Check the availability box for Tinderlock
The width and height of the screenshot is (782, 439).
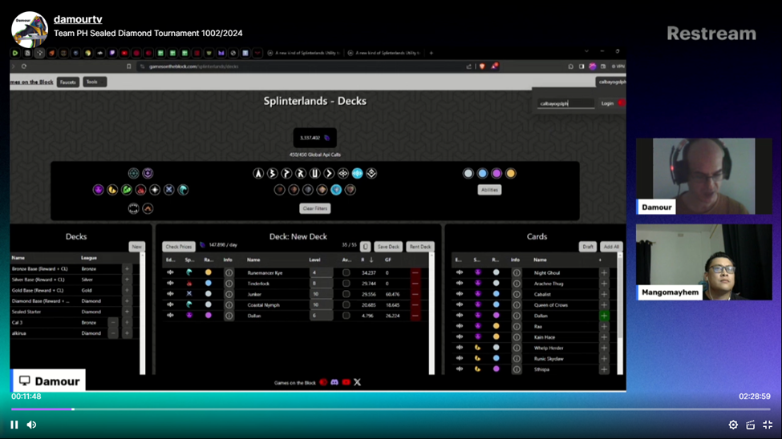coord(346,283)
